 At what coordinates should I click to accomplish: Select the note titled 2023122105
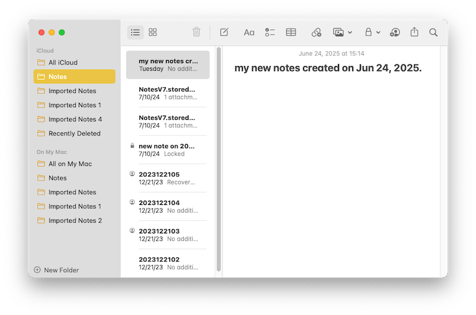click(167, 178)
